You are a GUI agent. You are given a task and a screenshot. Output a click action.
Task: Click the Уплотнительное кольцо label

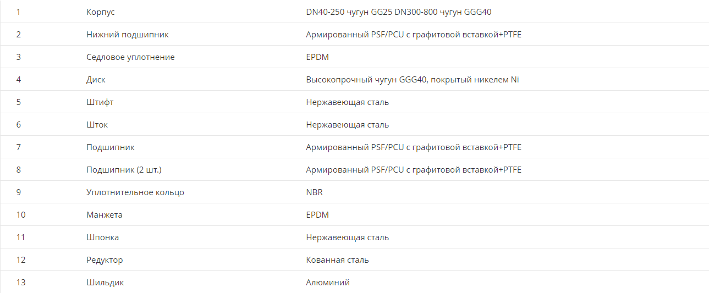pos(135,192)
